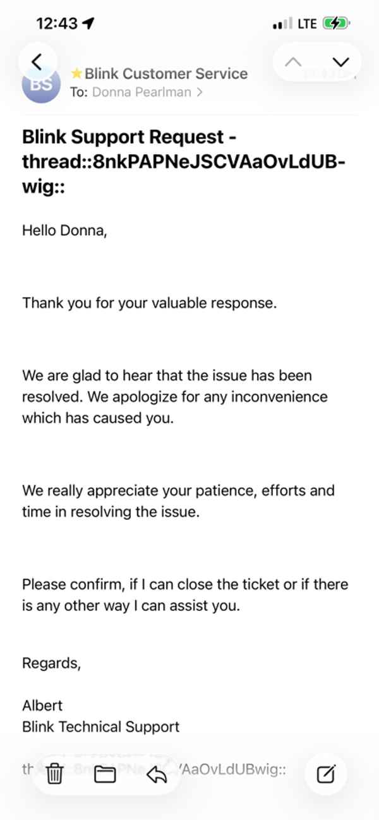Tap "Thank you for your valuable response" text
The height and width of the screenshot is (820, 379).
[x=149, y=303]
